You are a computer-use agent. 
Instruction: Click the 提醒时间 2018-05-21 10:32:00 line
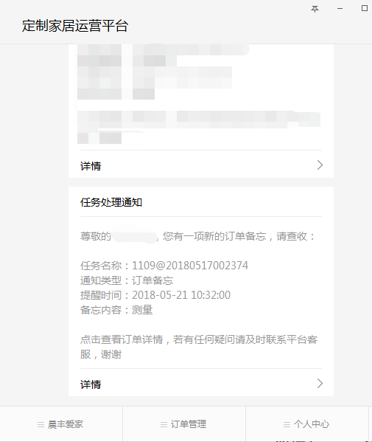pyautogui.click(x=155, y=295)
